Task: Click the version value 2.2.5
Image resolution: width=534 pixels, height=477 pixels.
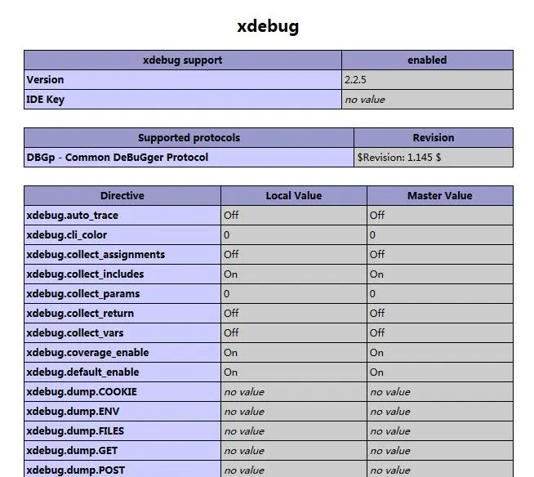Action: pyautogui.click(x=427, y=80)
